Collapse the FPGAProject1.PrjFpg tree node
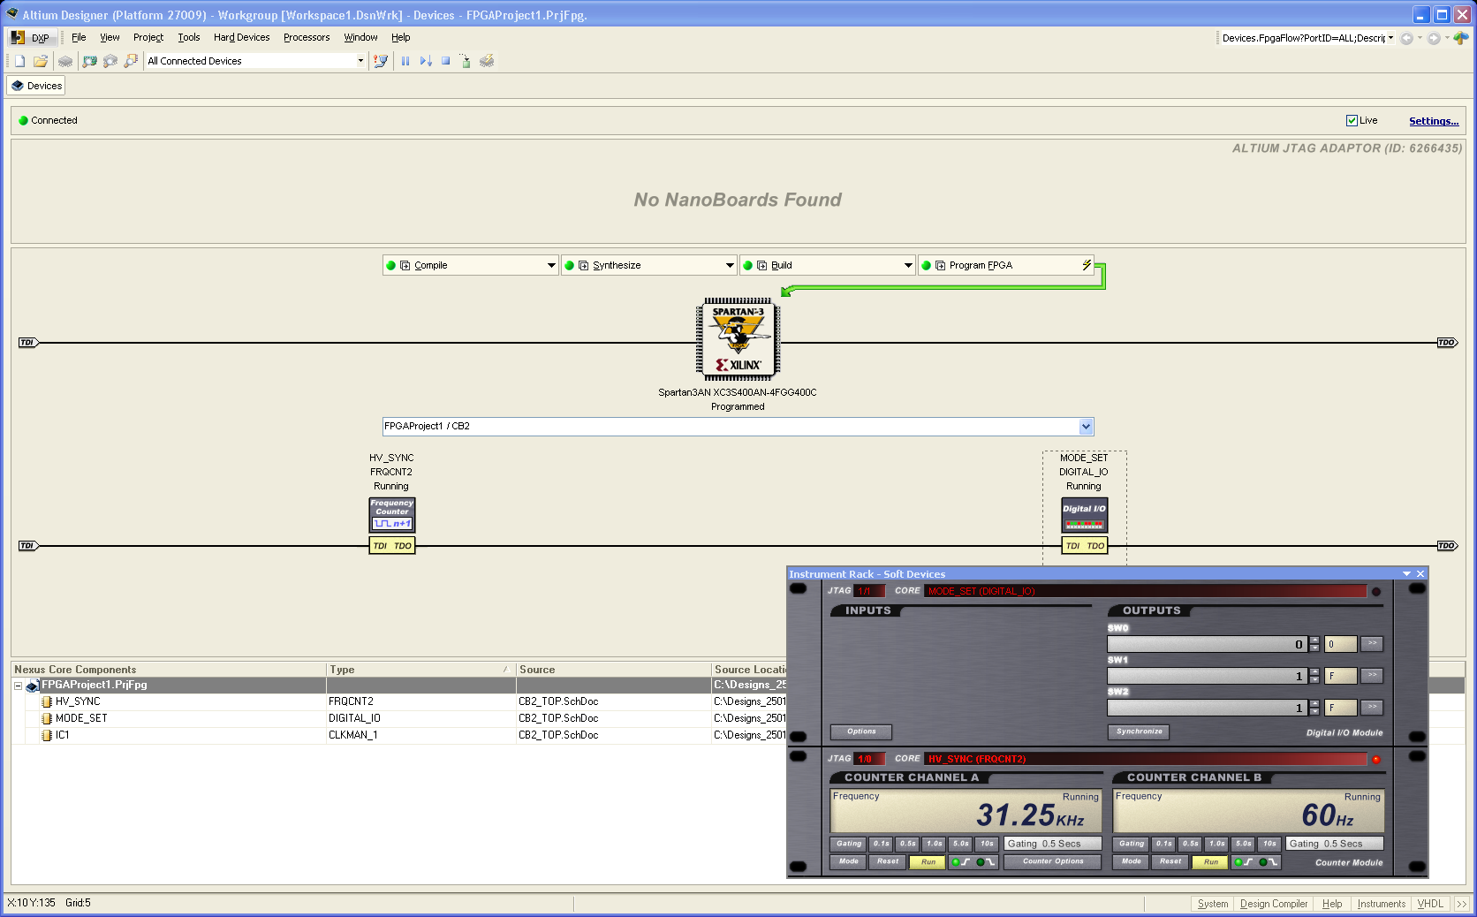The height and width of the screenshot is (917, 1477). (18, 686)
